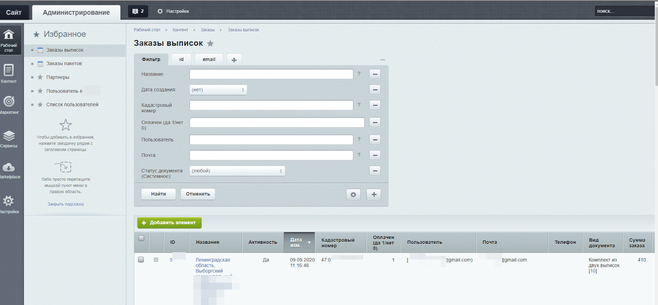Click the Избранное star header icon

(36, 35)
